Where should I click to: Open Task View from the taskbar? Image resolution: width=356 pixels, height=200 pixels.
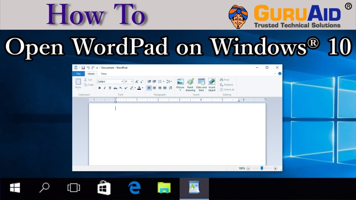click(x=74, y=188)
